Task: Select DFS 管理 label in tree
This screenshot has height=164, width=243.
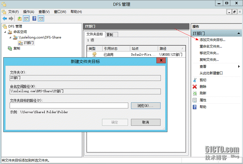Action: [15, 26]
